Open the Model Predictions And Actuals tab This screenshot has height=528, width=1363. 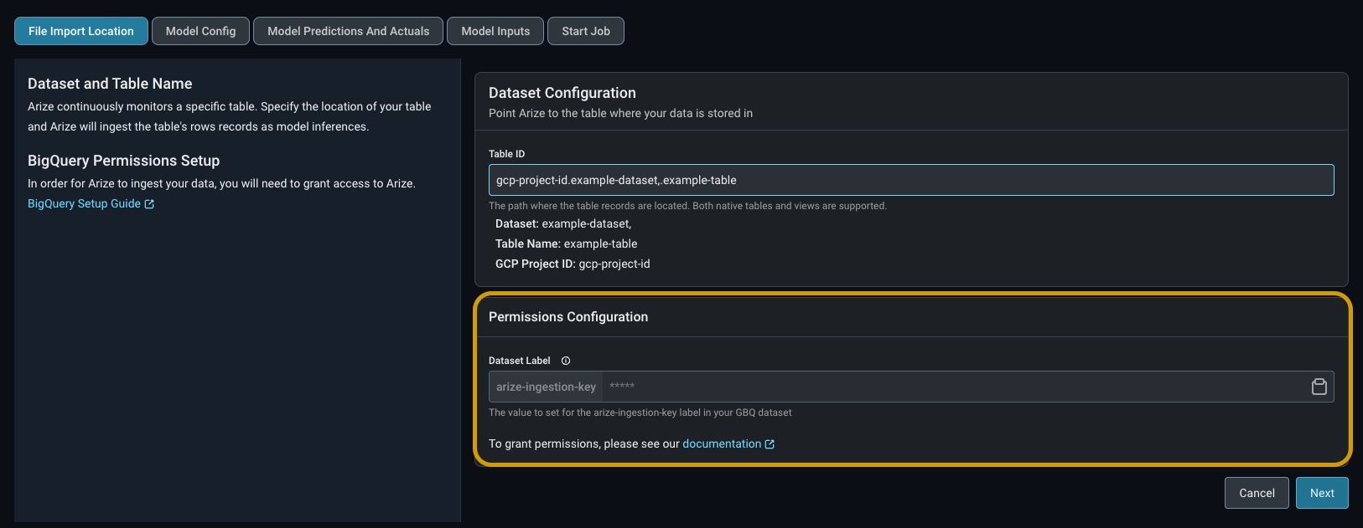coord(348,31)
